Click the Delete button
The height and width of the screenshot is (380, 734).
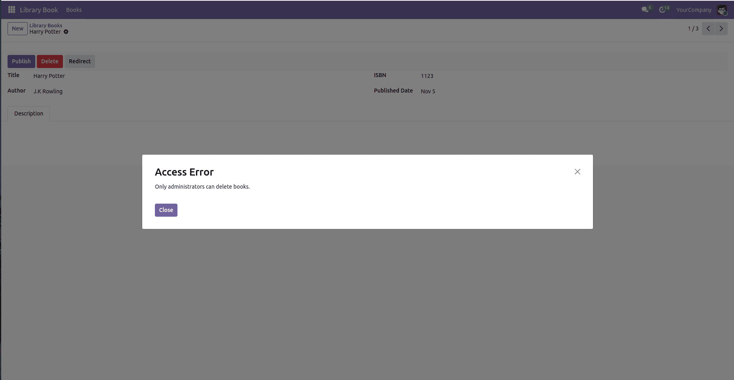50,61
